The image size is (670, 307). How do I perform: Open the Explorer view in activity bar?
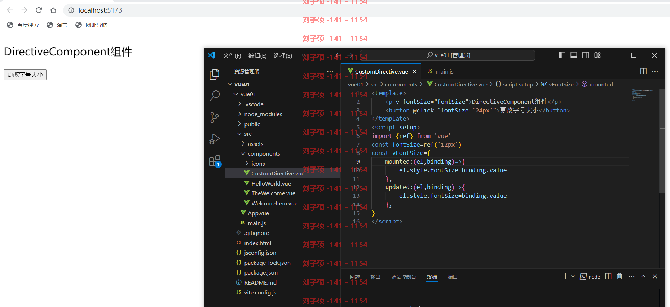[215, 74]
